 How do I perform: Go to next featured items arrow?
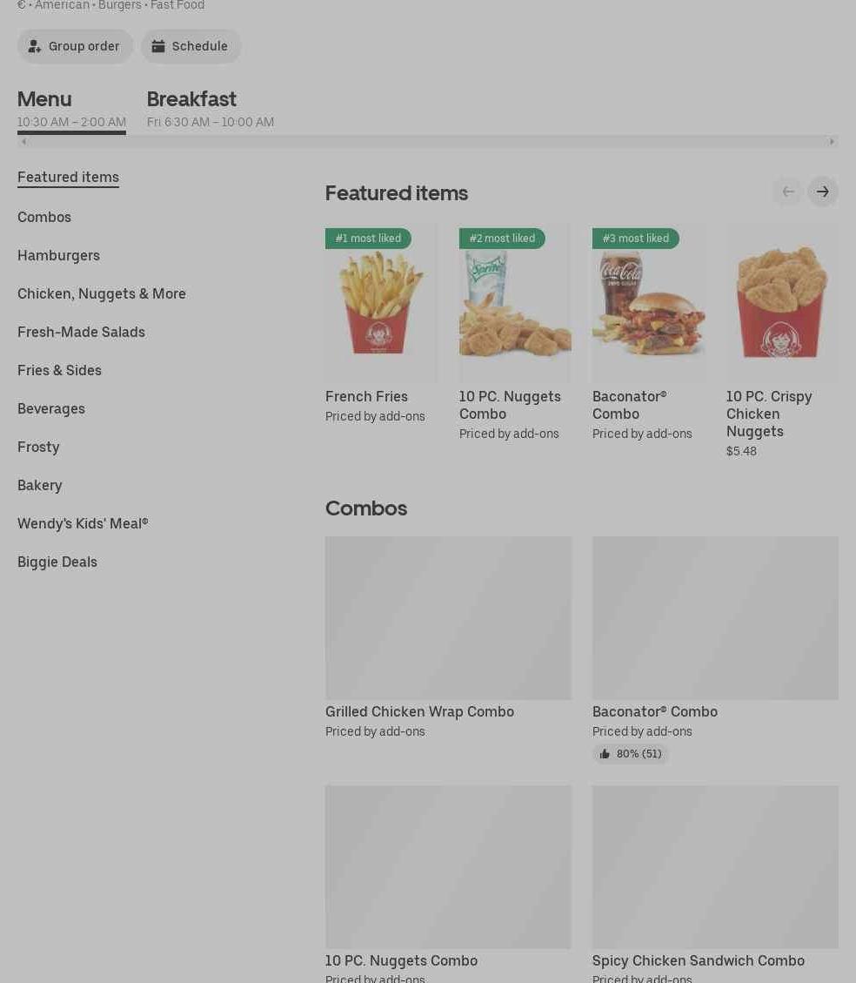pyautogui.click(x=822, y=192)
